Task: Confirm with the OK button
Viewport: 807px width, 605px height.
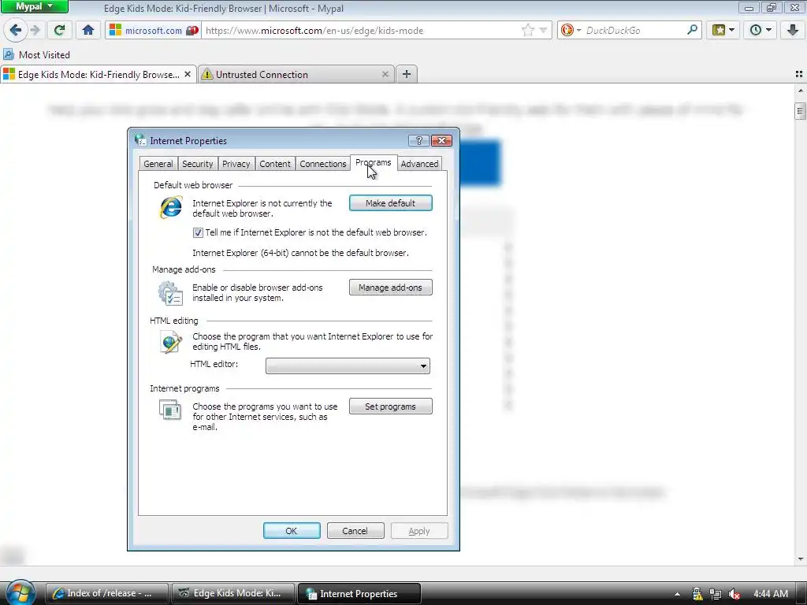Action: [x=292, y=531]
